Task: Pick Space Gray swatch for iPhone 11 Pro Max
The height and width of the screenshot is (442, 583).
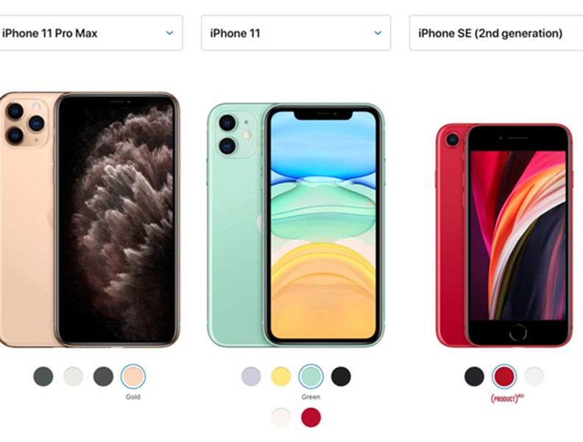Action: 103,376
